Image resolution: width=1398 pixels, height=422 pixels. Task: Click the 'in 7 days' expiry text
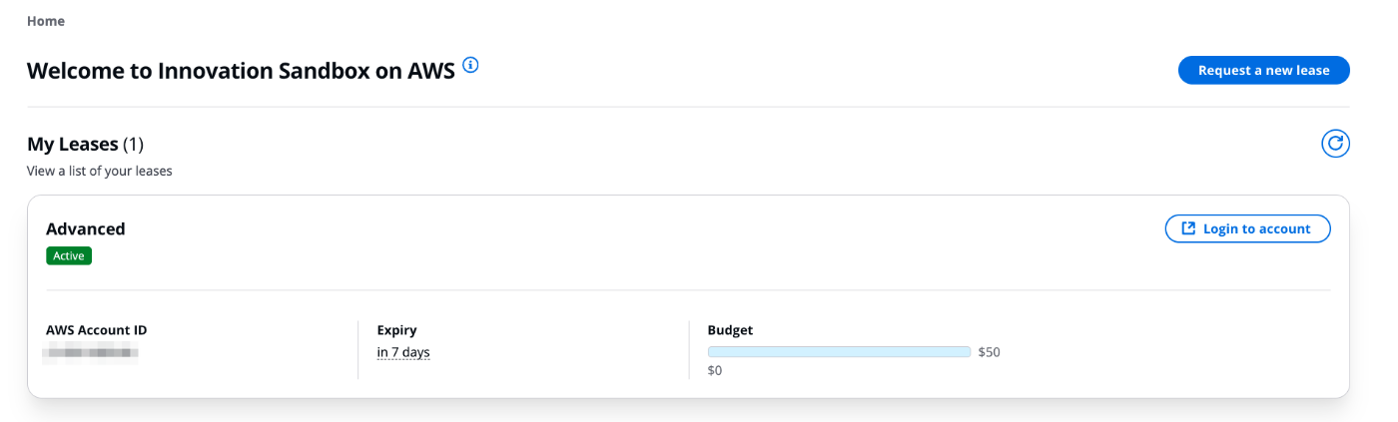(x=403, y=352)
